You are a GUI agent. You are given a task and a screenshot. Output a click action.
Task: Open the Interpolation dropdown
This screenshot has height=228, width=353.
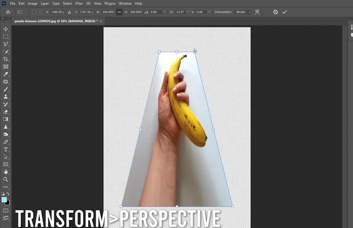(243, 12)
